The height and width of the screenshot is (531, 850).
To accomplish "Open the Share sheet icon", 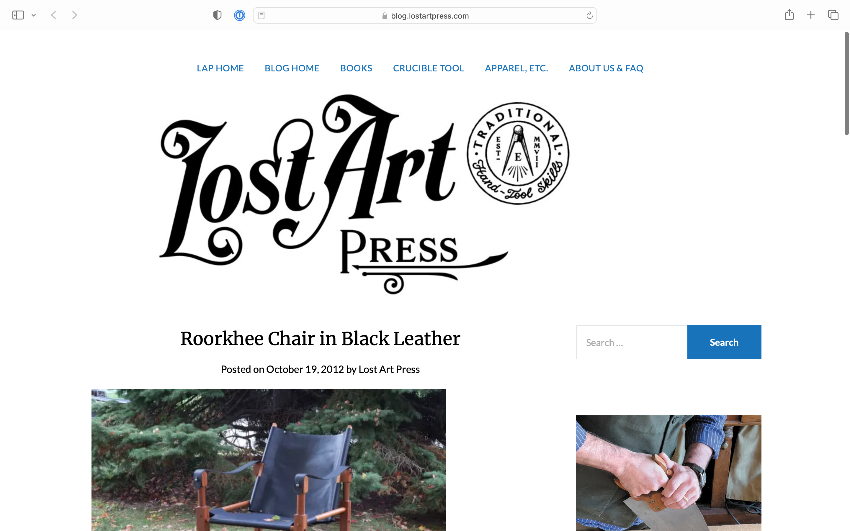I will (x=789, y=15).
